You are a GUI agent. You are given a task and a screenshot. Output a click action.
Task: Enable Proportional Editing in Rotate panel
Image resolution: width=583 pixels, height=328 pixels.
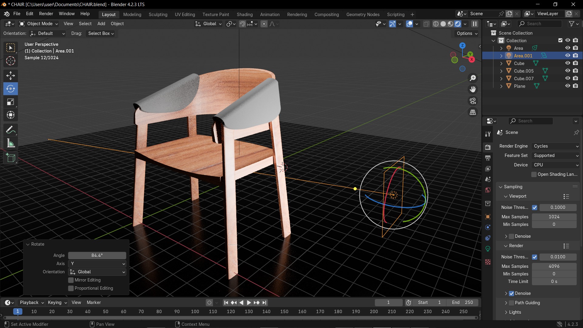[x=71, y=288]
